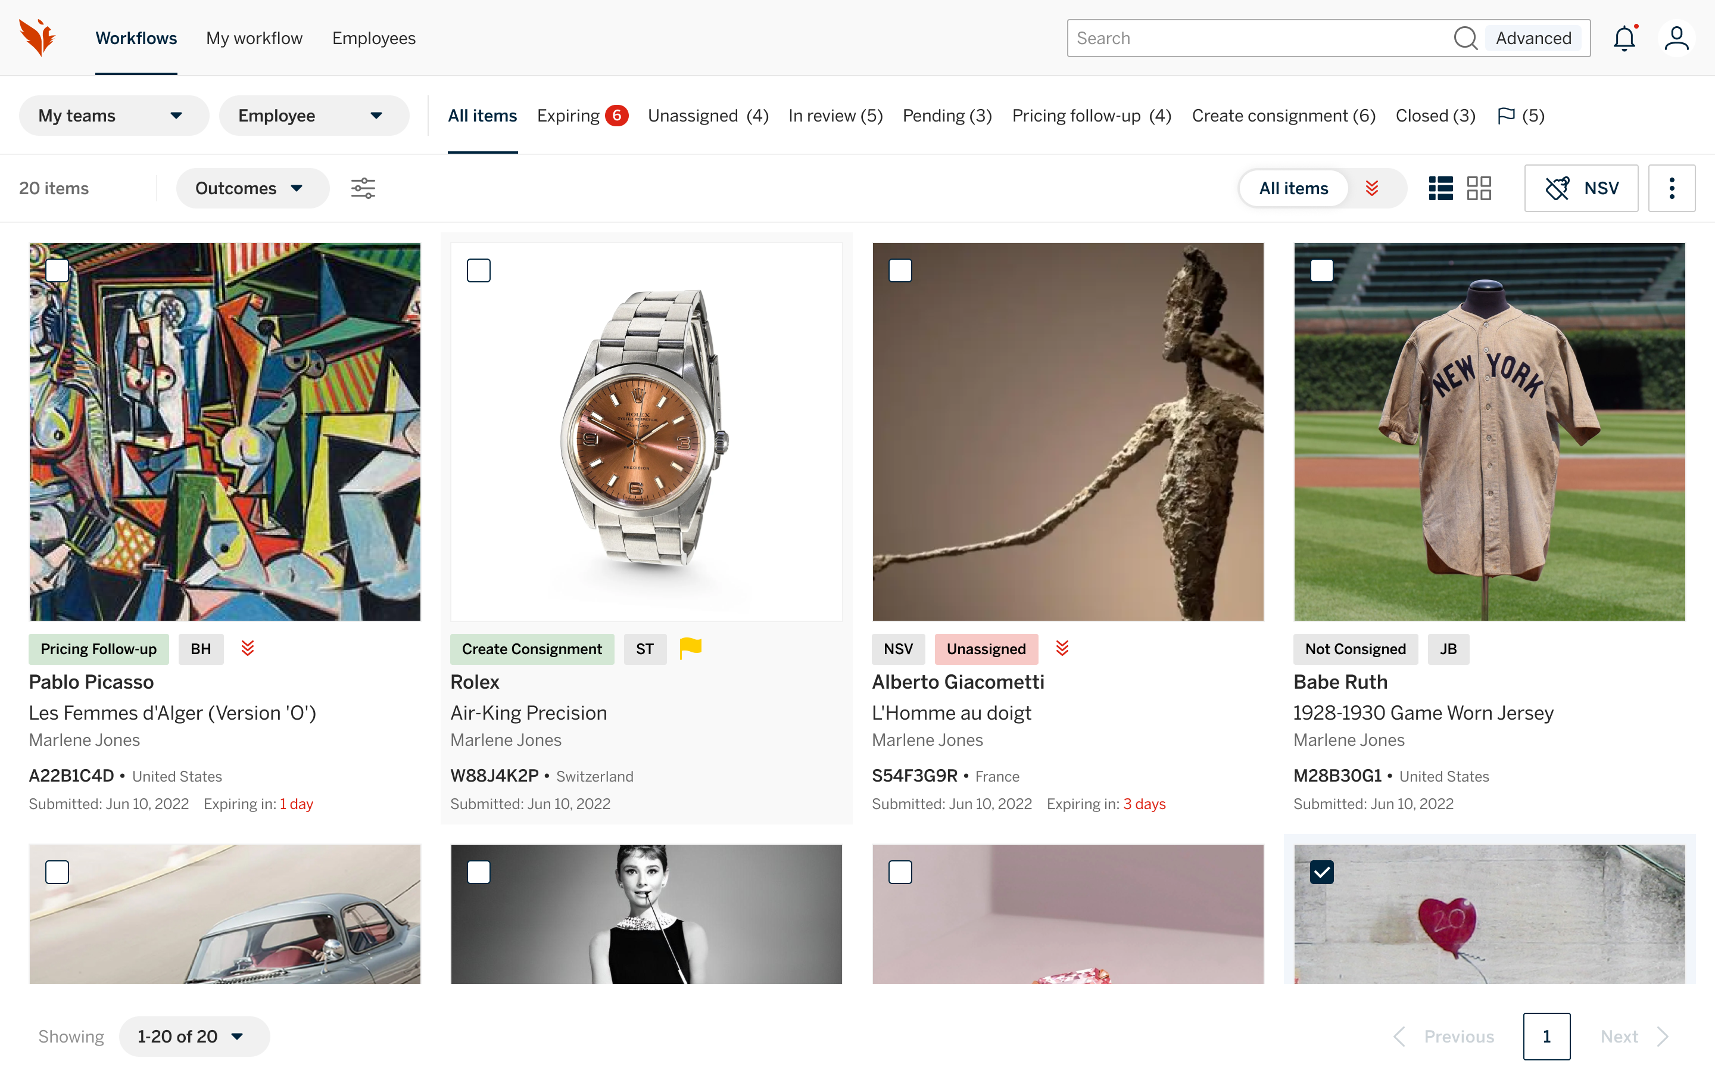Show Closed (3) items

(1435, 116)
